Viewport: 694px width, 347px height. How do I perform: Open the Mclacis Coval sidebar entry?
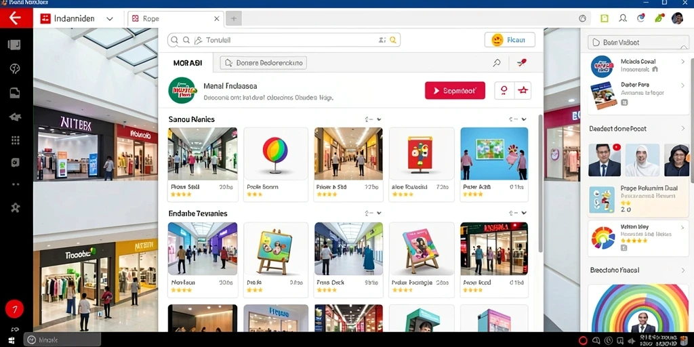click(x=638, y=66)
